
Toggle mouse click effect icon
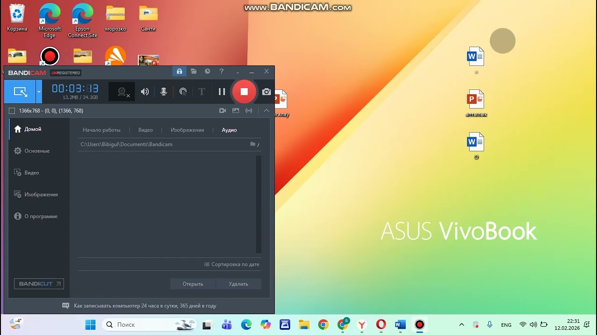click(183, 92)
